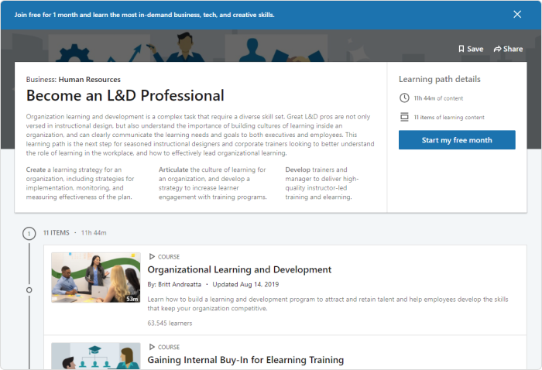The height and width of the screenshot is (370, 542).
Task: Open the Human Resources category link
Action: coord(90,80)
